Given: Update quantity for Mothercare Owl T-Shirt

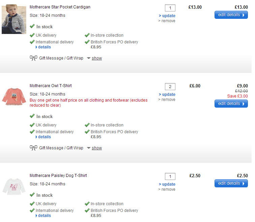Looking at the screenshot, I should click(167, 95).
